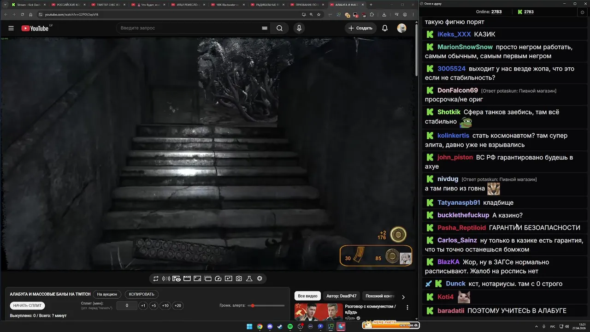Open Разговор с коммунистом video thumbnail

[319, 312]
